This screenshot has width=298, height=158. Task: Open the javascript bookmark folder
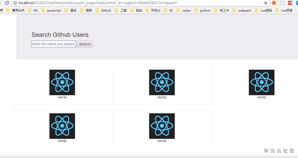pos(51,11)
